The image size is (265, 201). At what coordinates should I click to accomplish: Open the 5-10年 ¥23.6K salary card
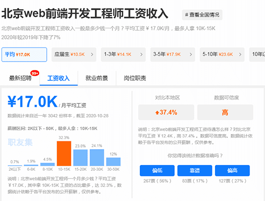(222, 54)
